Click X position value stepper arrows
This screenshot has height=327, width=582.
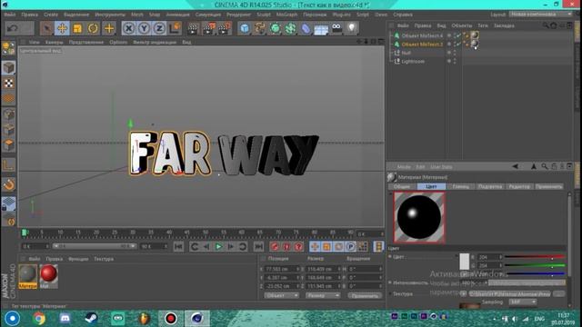pos(297,269)
